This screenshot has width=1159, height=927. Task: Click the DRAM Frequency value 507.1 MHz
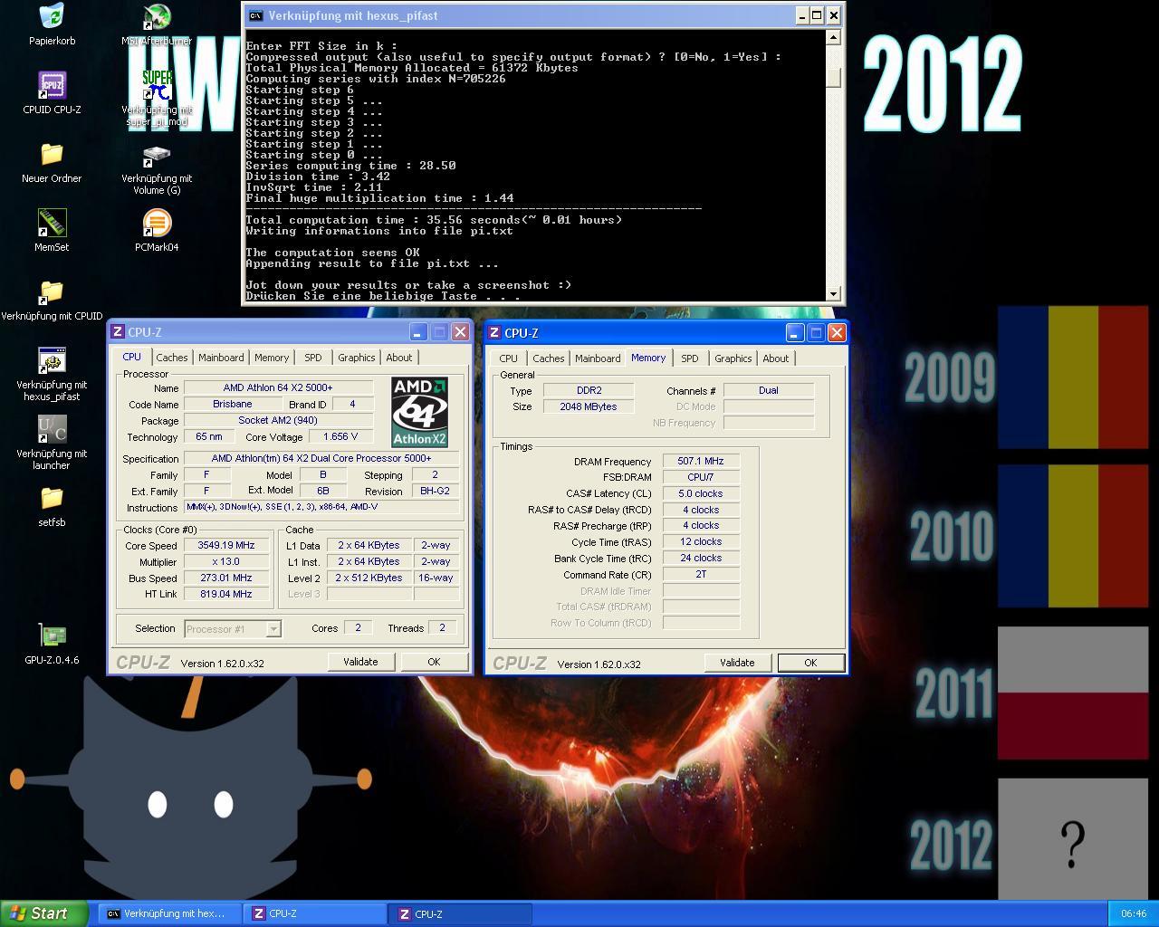click(701, 461)
